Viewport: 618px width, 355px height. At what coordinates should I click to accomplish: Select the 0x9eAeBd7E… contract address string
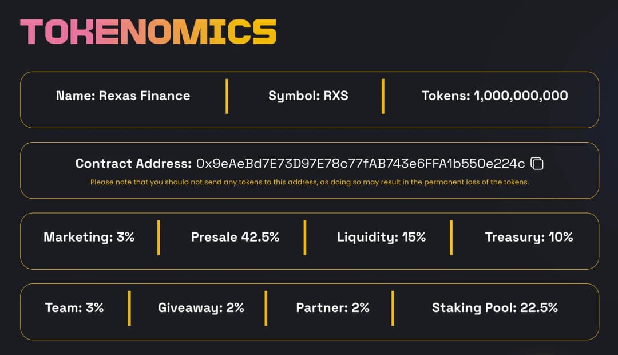click(x=360, y=164)
